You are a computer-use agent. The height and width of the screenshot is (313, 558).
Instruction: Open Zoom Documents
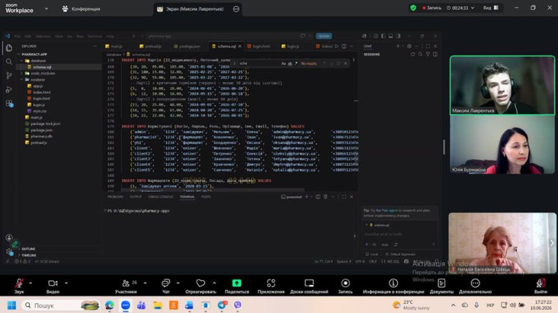tap(442, 286)
